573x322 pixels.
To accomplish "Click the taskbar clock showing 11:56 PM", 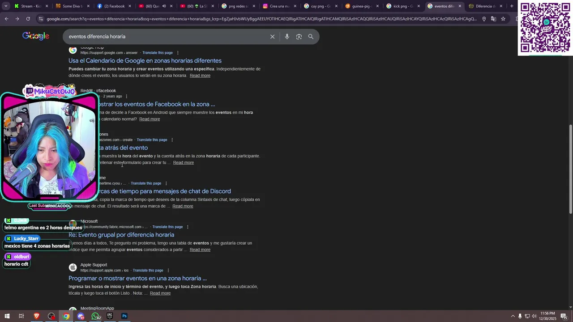I will (548, 316).
